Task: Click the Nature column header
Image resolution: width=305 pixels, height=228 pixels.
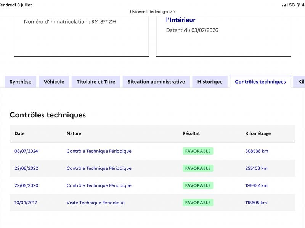Action: click(x=74, y=133)
